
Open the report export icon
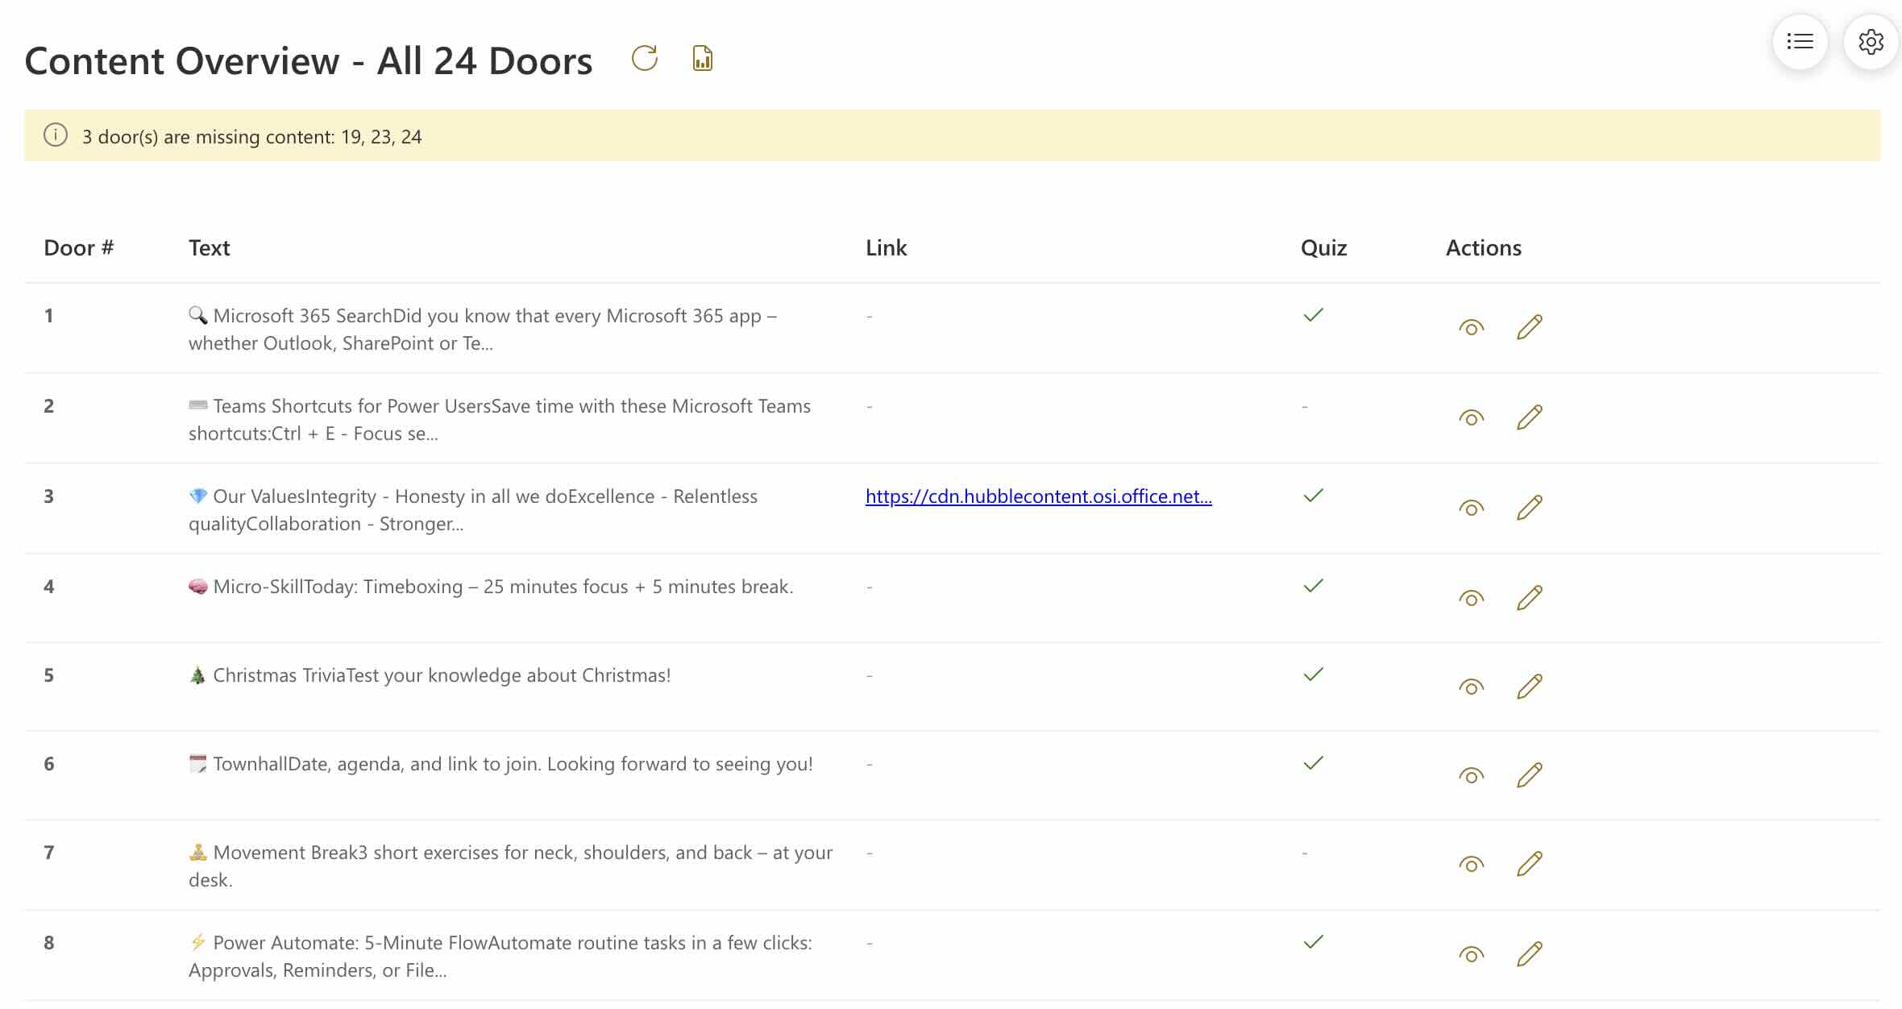703,58
